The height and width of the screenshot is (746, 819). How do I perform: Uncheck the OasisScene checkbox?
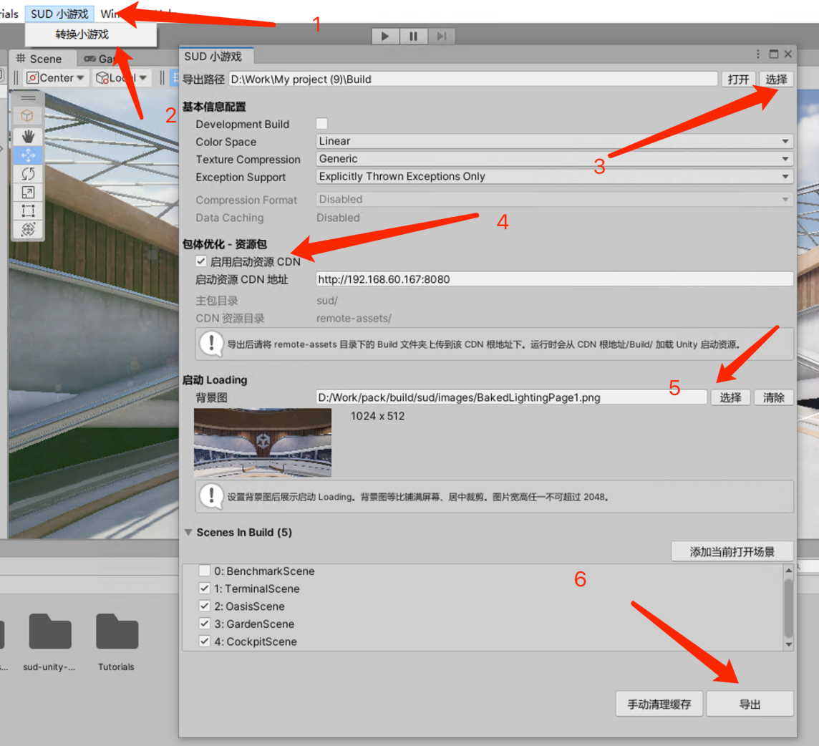[x=205, y=606]
